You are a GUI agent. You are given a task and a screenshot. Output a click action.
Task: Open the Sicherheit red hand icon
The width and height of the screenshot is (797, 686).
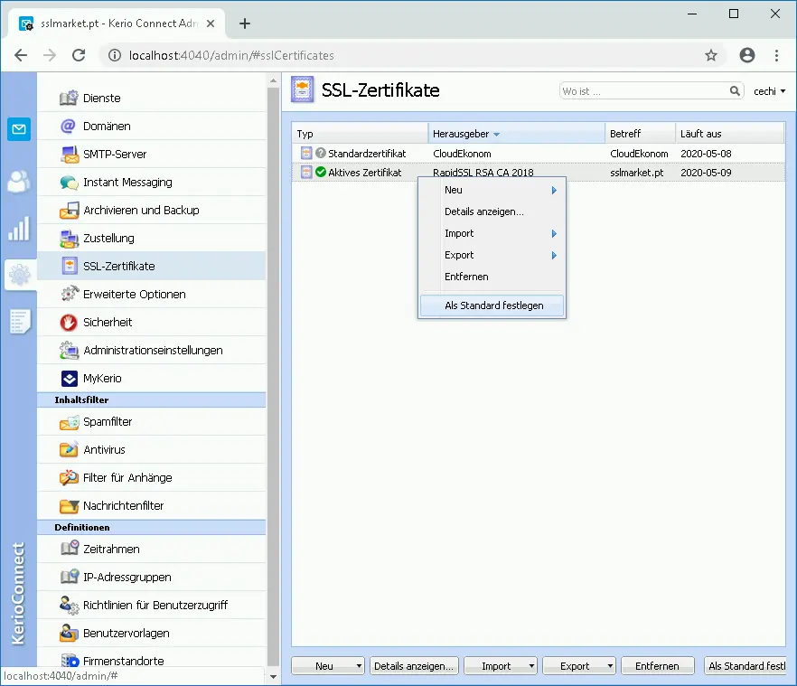coord(69,323)
